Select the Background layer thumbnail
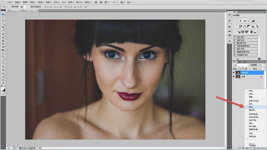 [x=238, y=77]
